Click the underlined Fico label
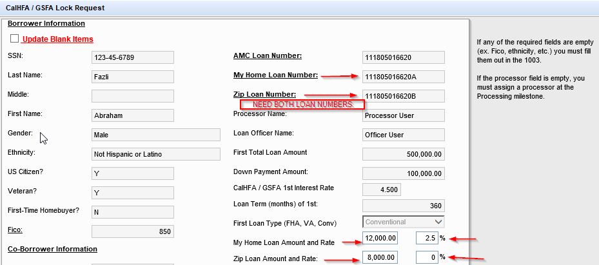Screen dimensions: 599x265 [15, 230]
